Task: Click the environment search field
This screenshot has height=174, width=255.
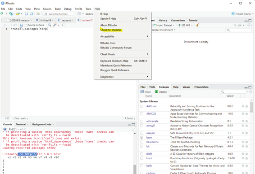Action: click(x=239, y=30)
